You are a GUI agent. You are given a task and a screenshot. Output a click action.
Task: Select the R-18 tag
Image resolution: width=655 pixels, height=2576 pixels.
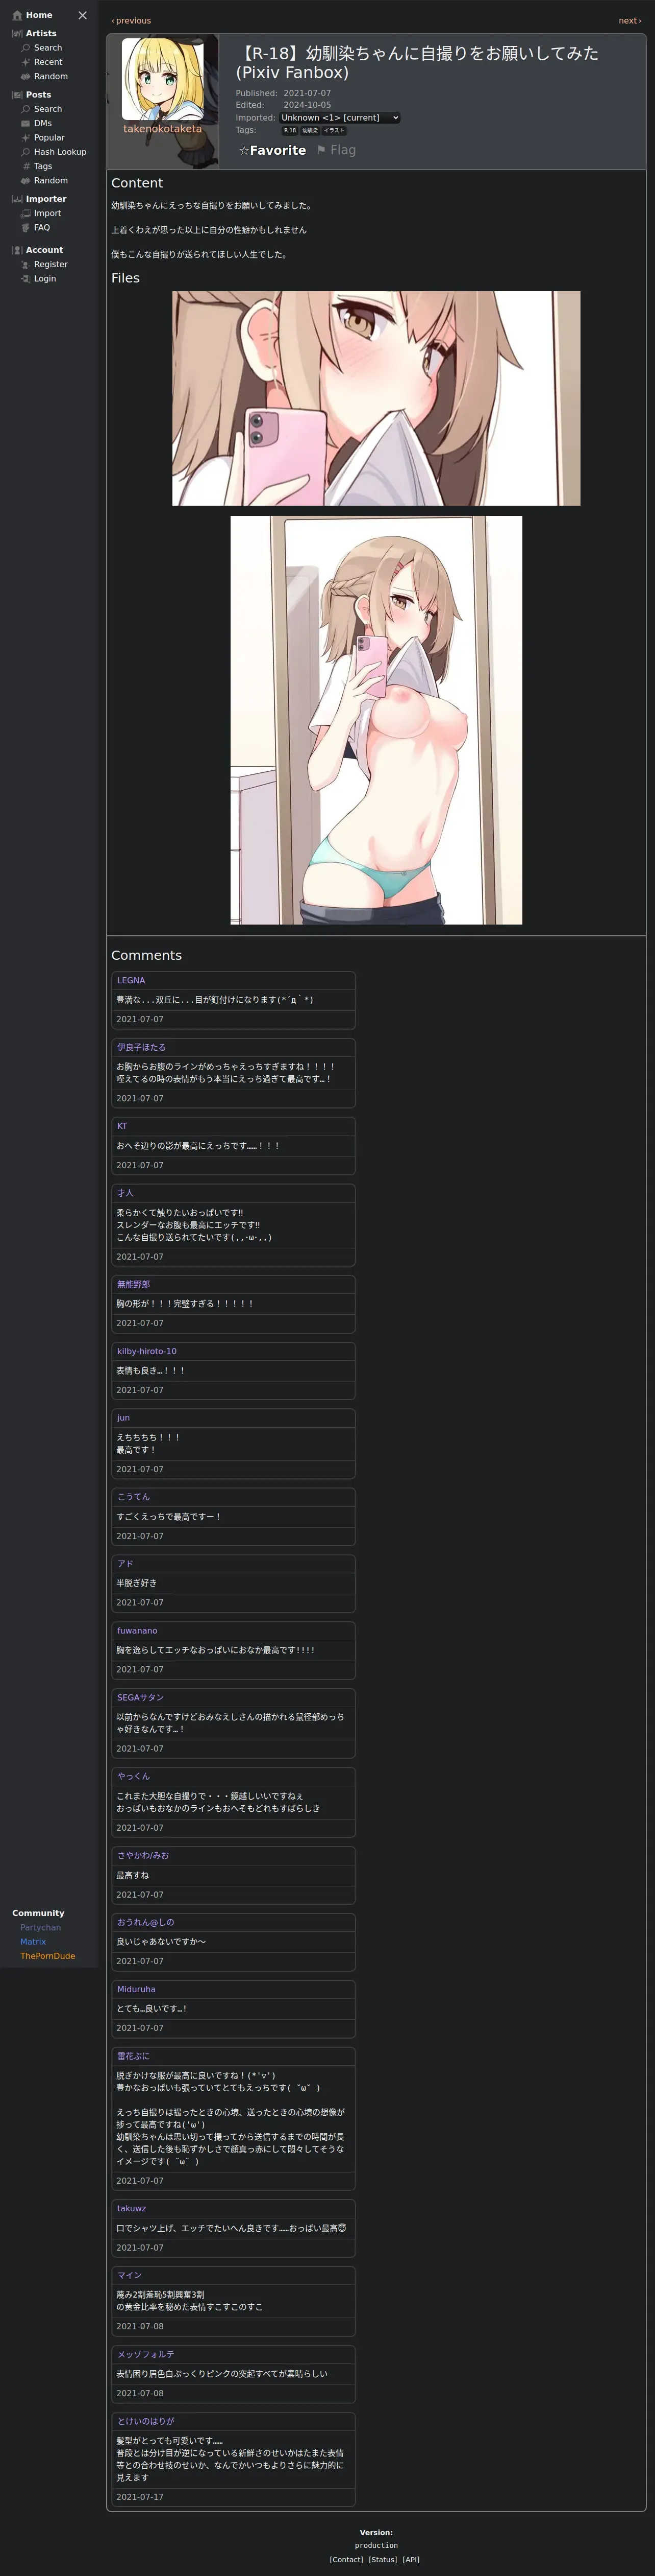coord(290,131)
